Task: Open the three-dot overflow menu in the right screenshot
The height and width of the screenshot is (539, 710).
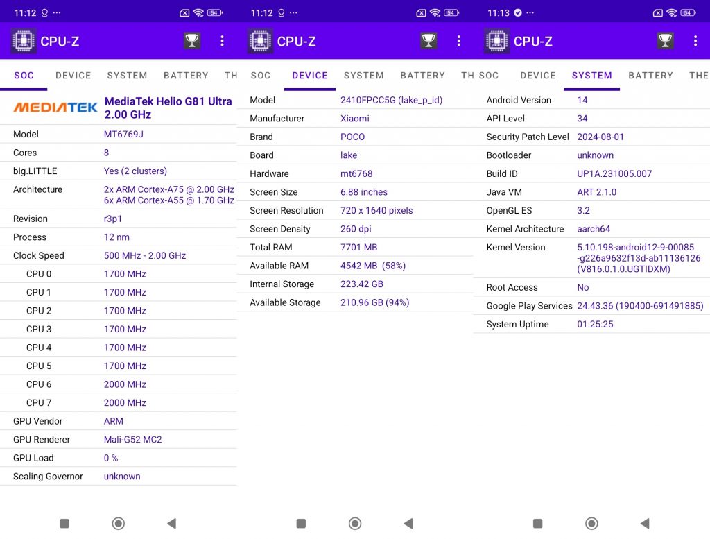Action: click(x=695, y=41)
